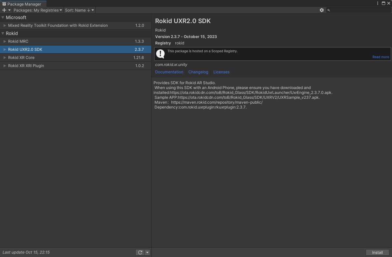Click the add package plus icon
392x257 pixels.
point(4,10)
